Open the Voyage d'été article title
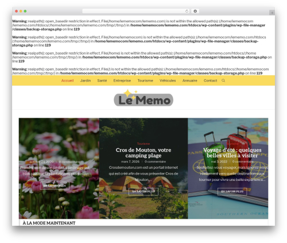This screenshot has width=287, height=243. point(232,153)
